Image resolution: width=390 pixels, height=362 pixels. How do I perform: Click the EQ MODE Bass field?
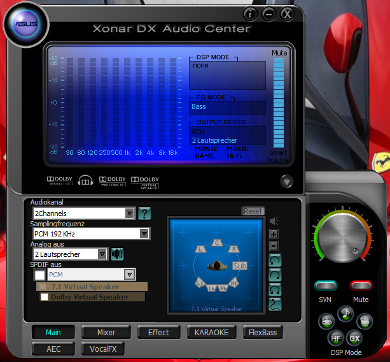coord(227,108)
